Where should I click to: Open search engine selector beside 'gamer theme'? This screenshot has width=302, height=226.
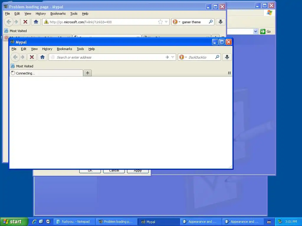click(x=176, y=22)
